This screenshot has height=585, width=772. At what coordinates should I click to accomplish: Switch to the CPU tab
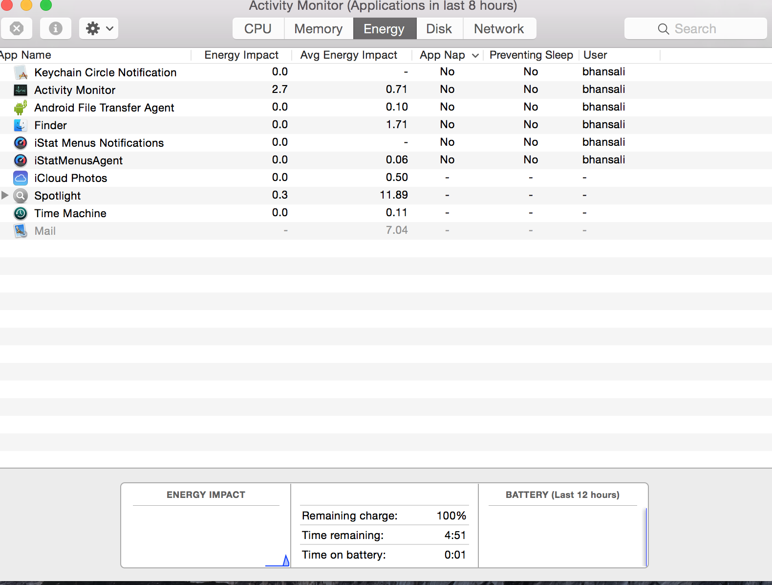258,29
